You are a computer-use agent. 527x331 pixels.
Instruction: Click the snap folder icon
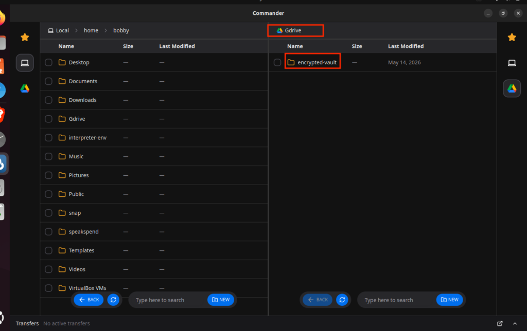click(x=62, y=212)
